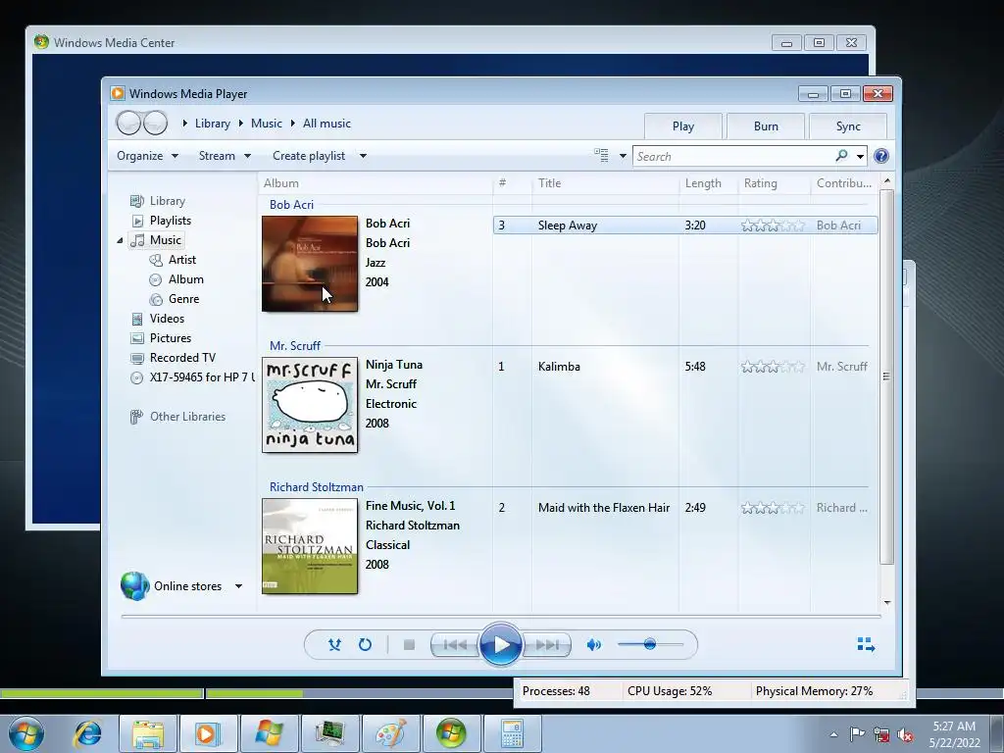Viewport: 1004px width, 753px height.
Task: Sort by the Title column header
Action: (x=549, y=183)
